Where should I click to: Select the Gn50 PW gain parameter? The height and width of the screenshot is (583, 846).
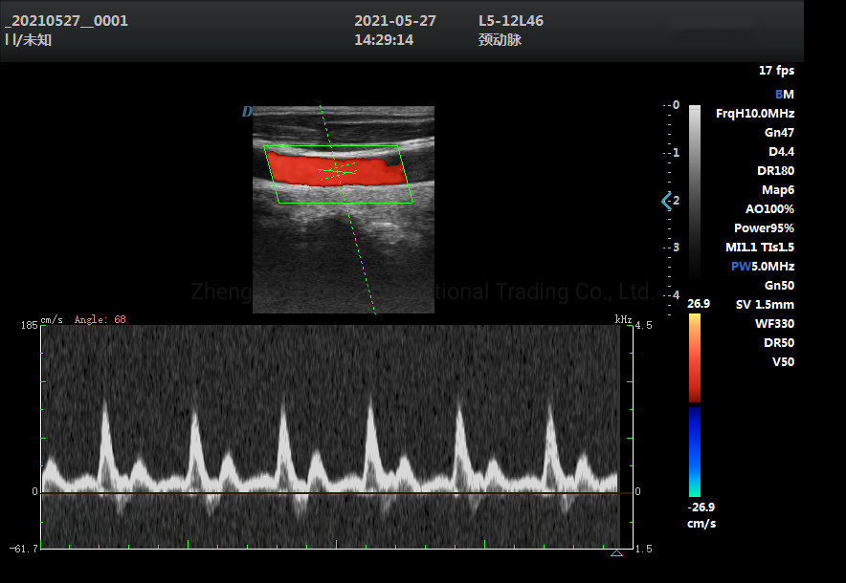[779, 286]
